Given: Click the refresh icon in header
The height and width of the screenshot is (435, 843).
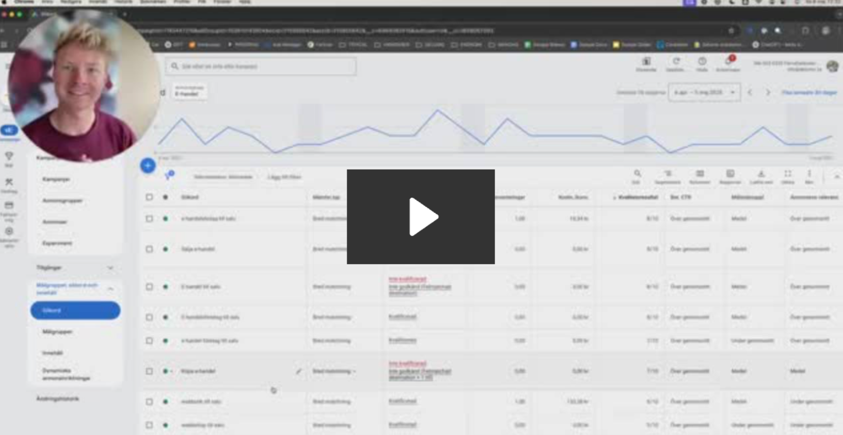Looking at the screenshot, I should click(x=676, y=61).
